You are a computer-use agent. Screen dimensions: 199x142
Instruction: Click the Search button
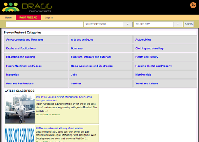(x=189, y=24)
